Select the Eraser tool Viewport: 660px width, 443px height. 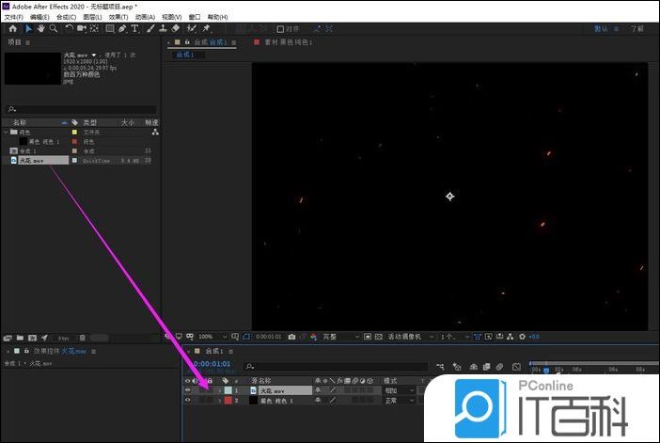(176, 28)
